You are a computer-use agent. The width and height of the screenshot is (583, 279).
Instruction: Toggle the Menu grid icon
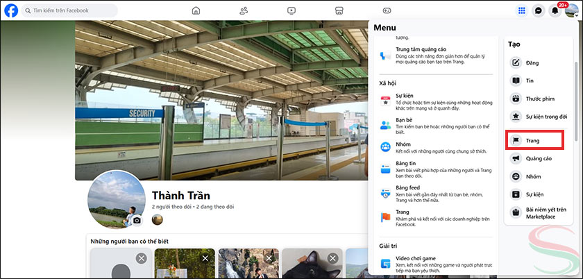522,11
